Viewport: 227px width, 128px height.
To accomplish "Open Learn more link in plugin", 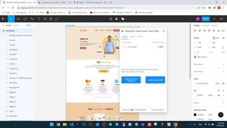I will coord(139,72).
